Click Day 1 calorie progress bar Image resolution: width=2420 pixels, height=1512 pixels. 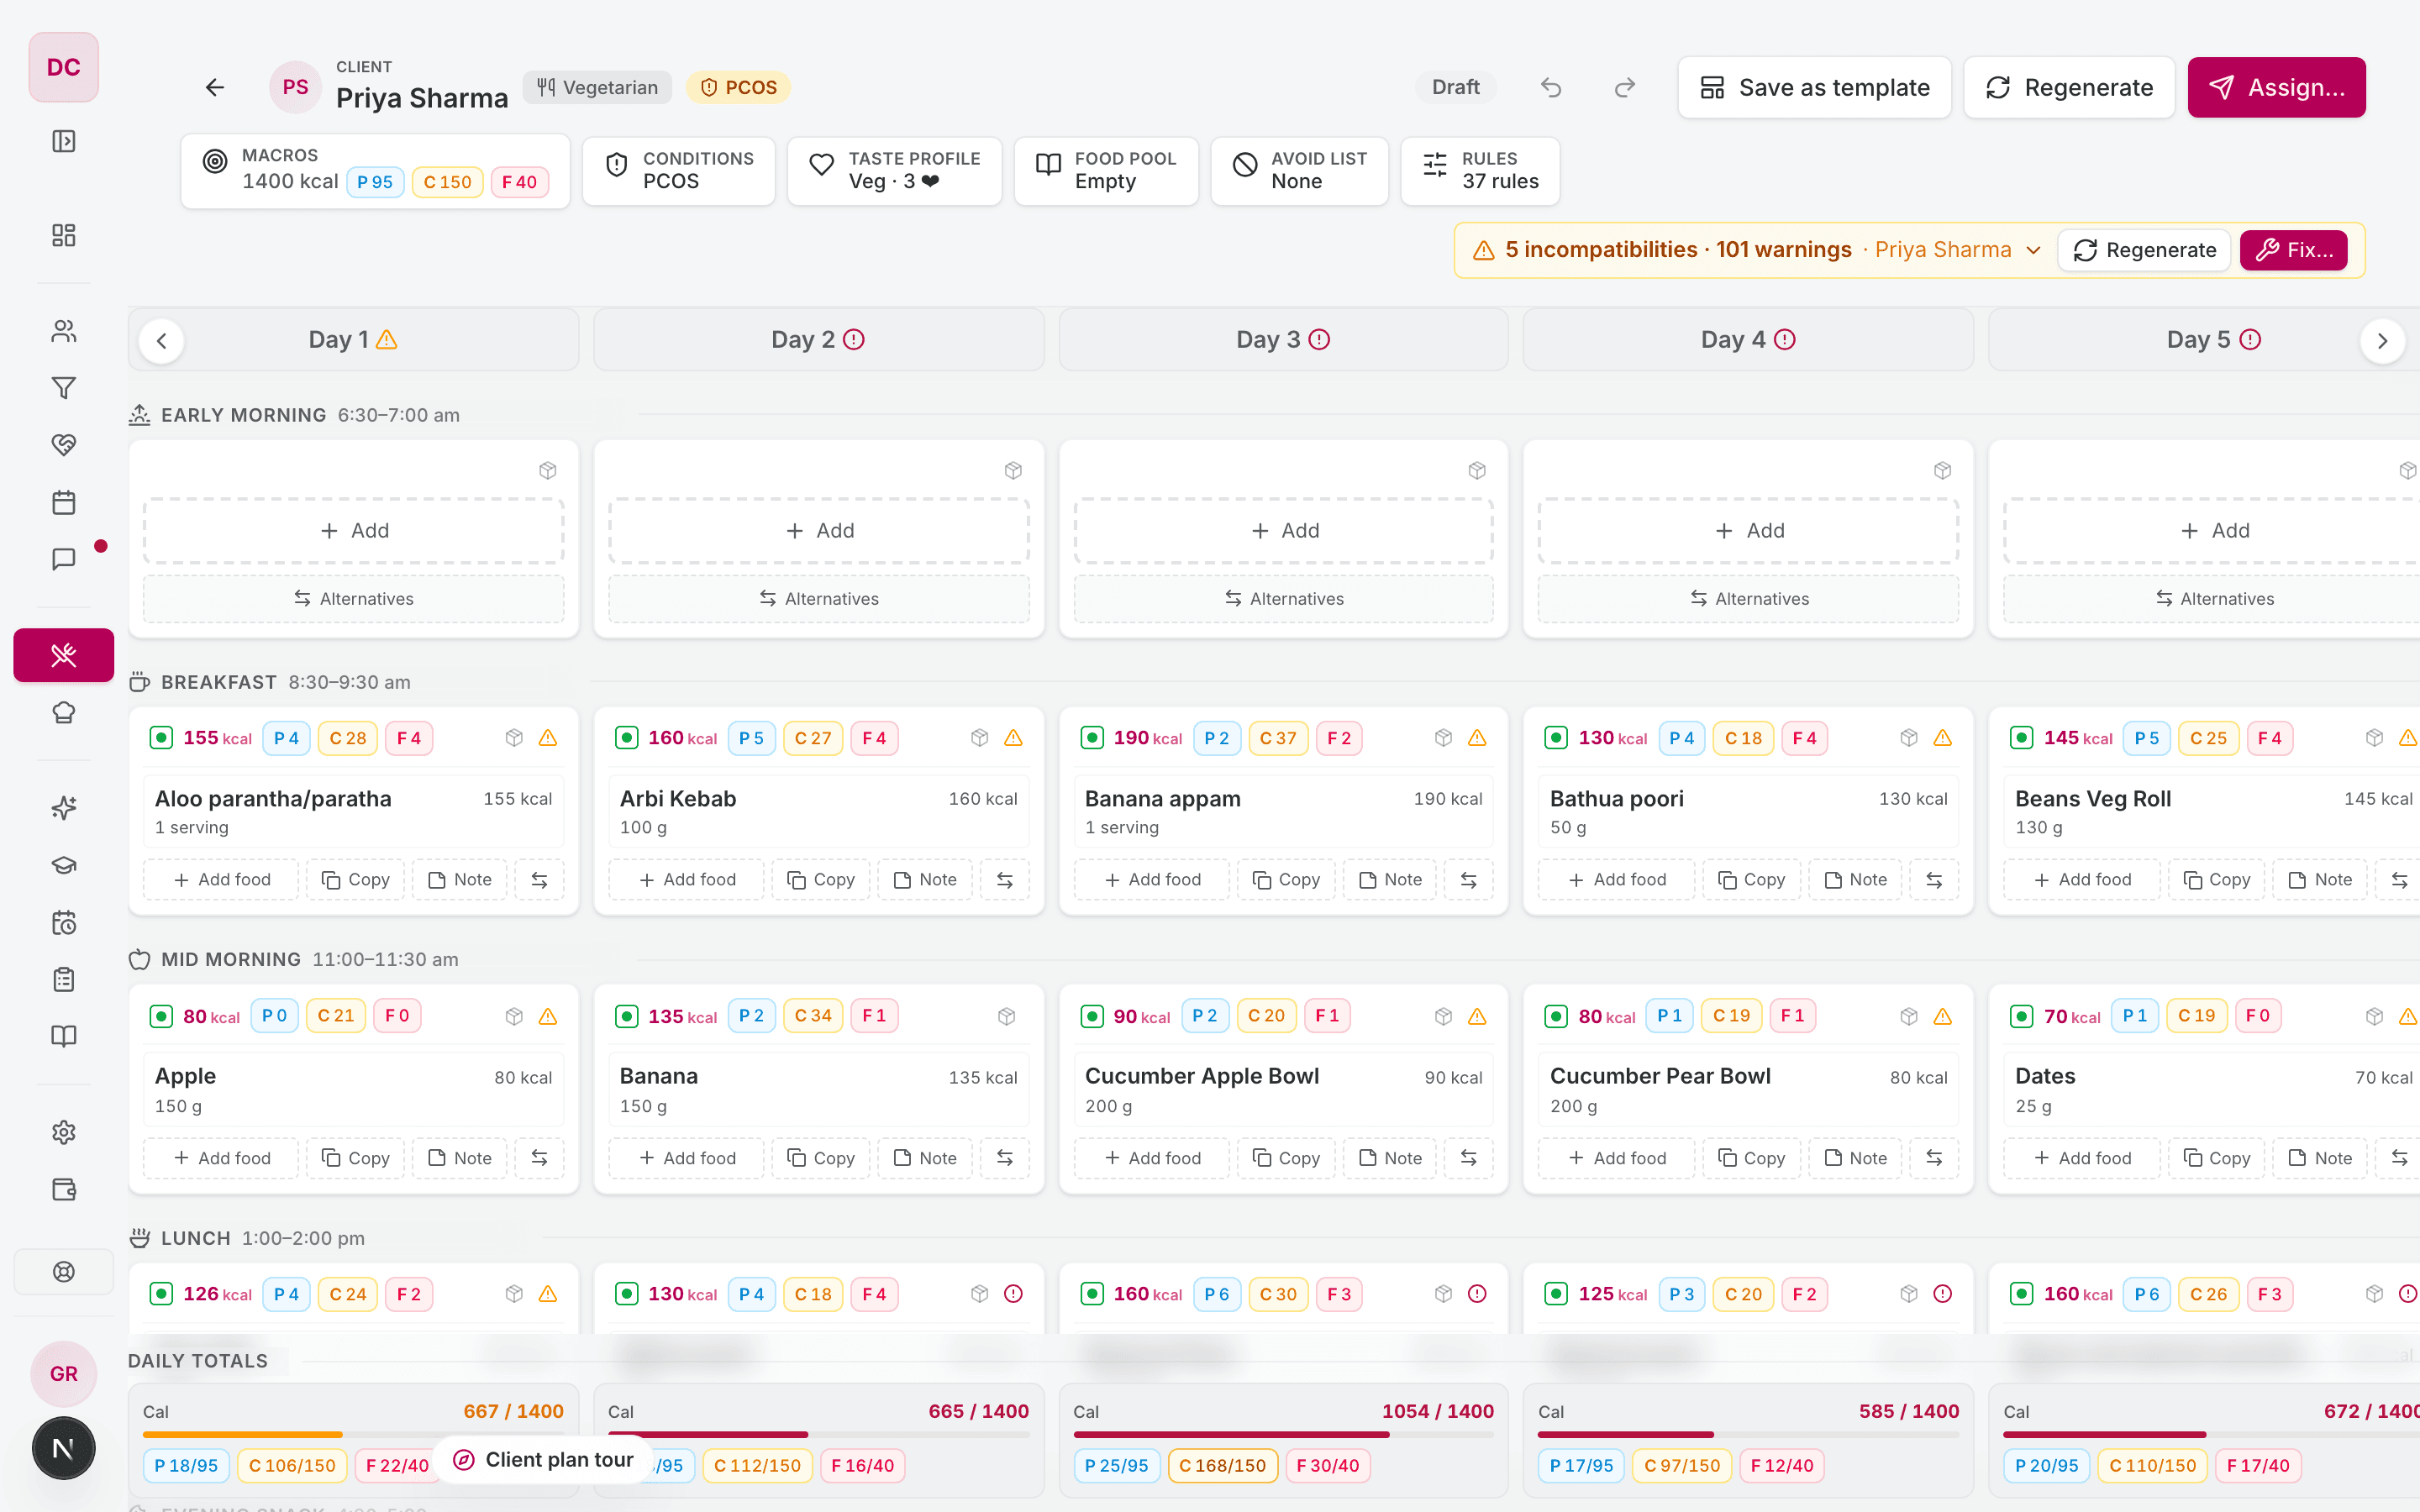tap(353, 1435)
